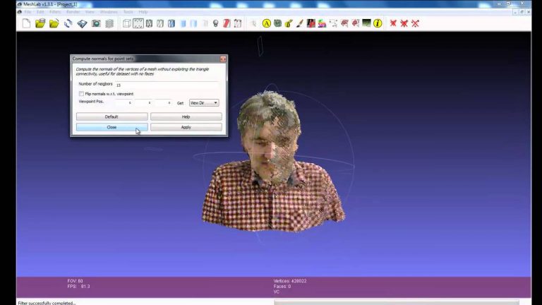The width and height of the screenshot is (542, 305).
Task: Click the first Viewpoint Pos. field
Action: pyautogui.click(x=125, y=103)
